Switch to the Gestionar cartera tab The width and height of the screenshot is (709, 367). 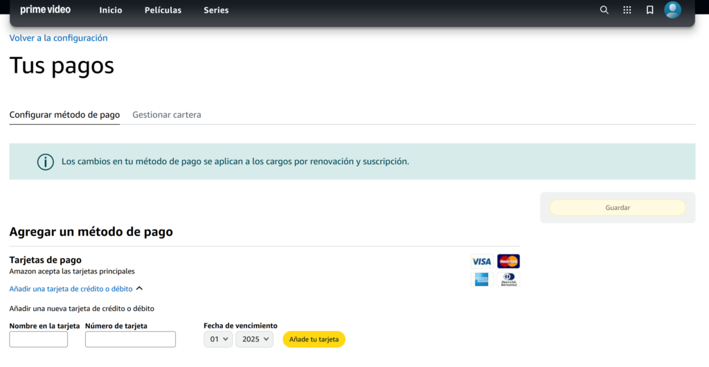(167, 115)
